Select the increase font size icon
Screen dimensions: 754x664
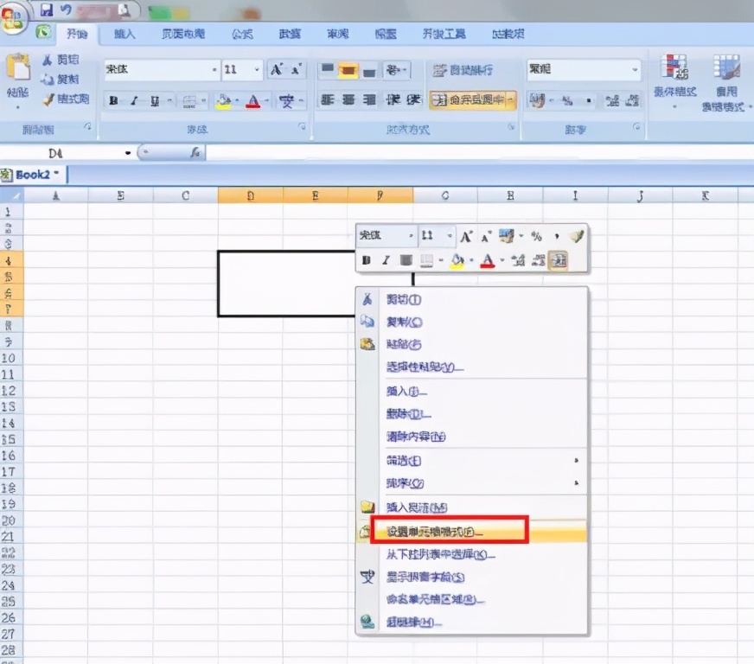(275, 68)
